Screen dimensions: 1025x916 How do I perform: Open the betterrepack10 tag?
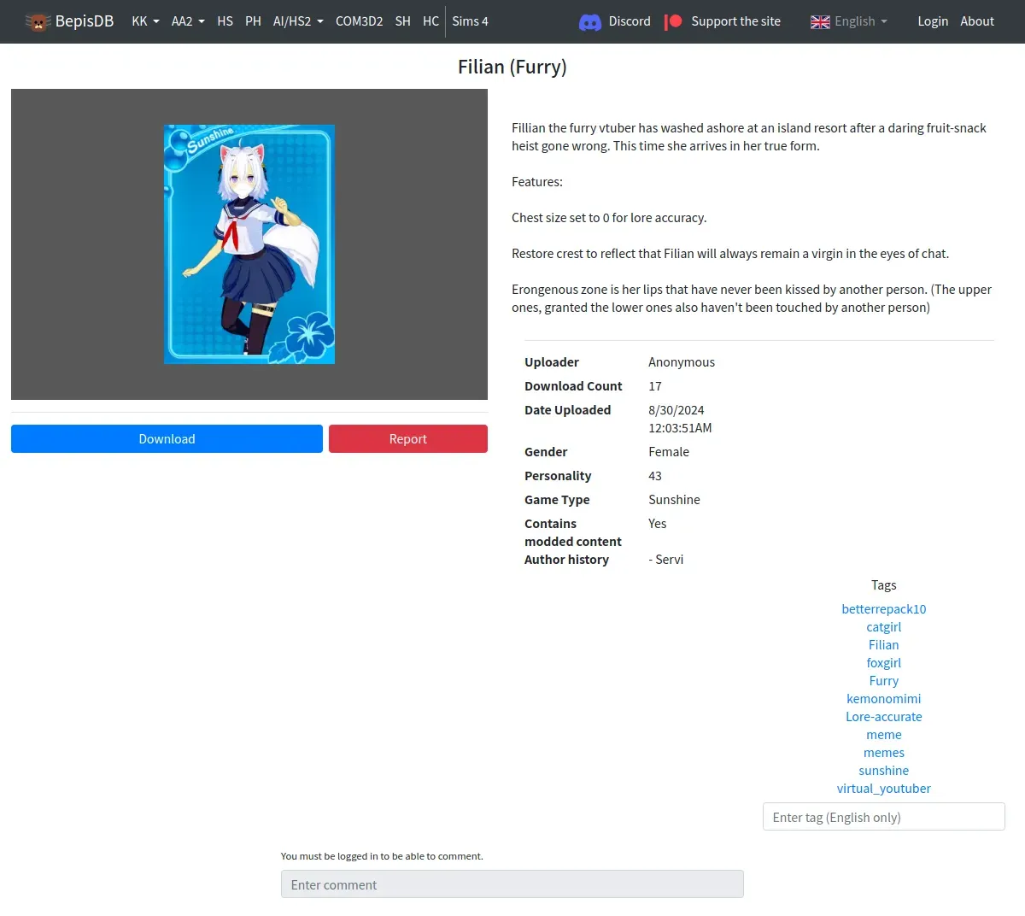pyautogui.click(x=884, y=609)
